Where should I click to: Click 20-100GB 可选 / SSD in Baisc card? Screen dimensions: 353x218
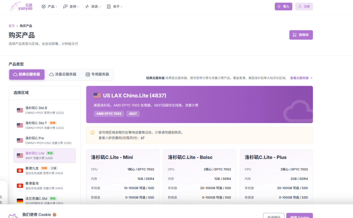(x=215, y=188)
